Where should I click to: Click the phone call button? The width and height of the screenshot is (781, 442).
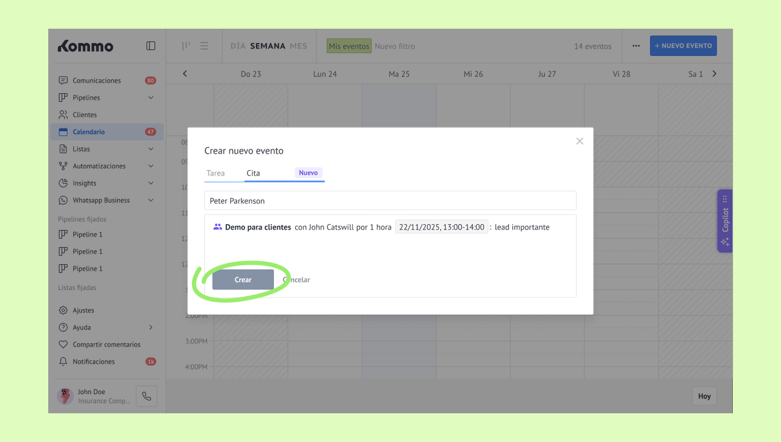pyautogui.click(x=146, y=396)
